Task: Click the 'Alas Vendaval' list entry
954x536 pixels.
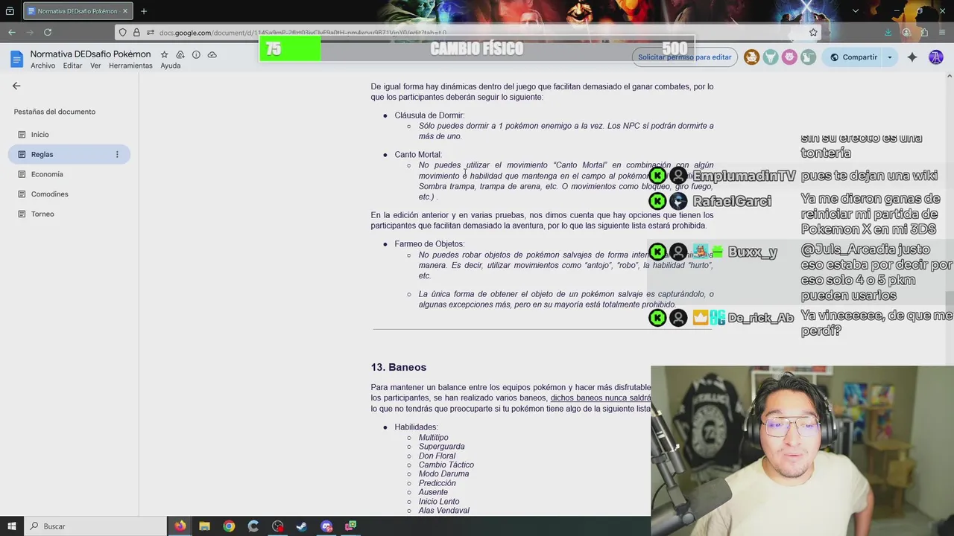Action: (x=444, y=511)
